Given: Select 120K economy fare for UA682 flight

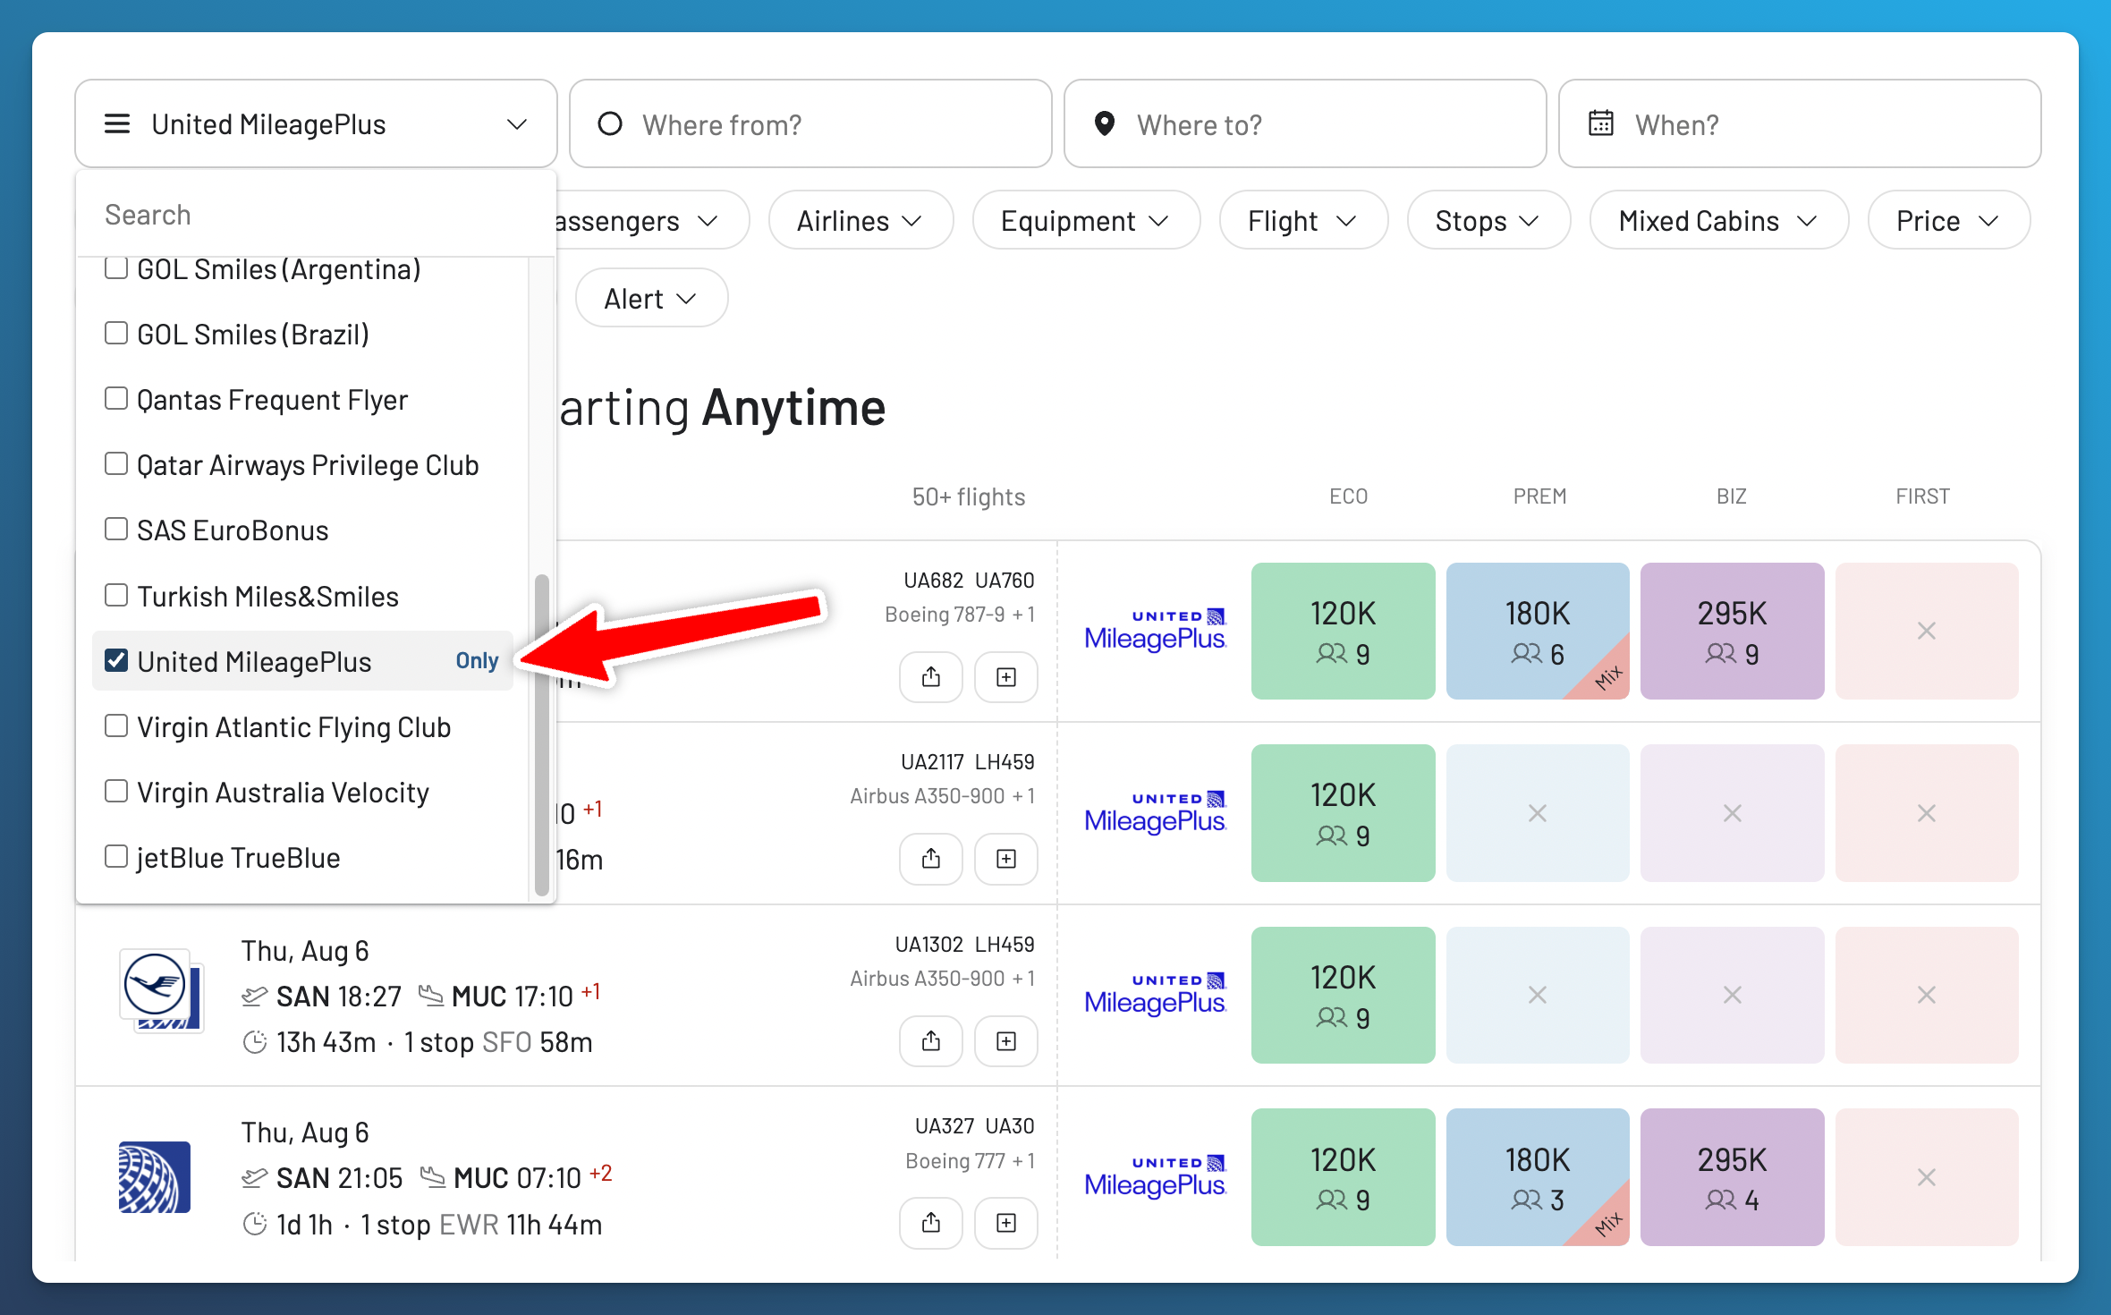Looking at the screenshot, I should (x=1343, y=631).
